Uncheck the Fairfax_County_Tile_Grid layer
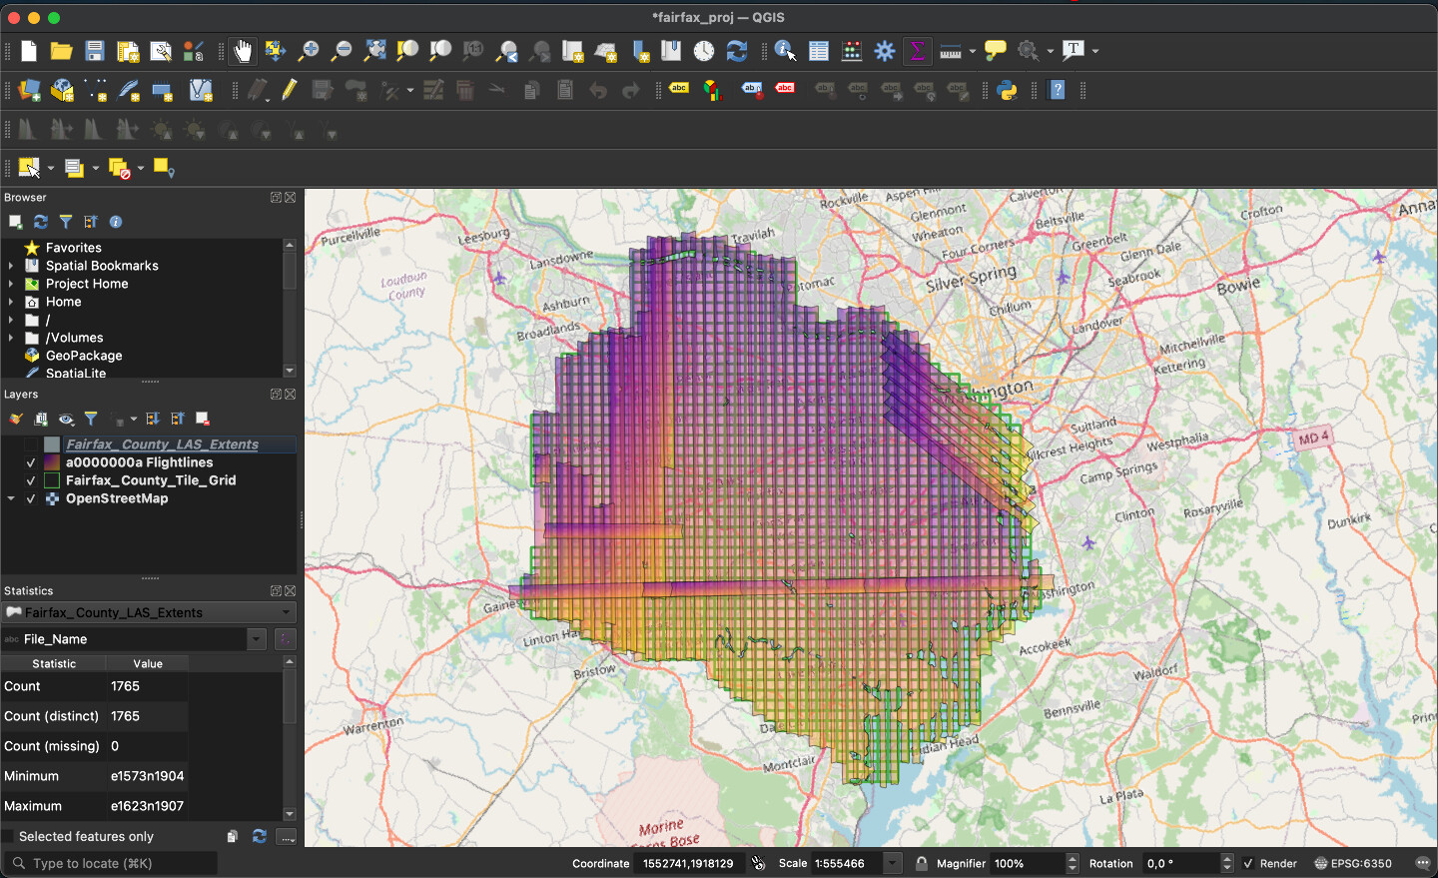Viewport: 1438px width, 878px height. pos(31,480)
